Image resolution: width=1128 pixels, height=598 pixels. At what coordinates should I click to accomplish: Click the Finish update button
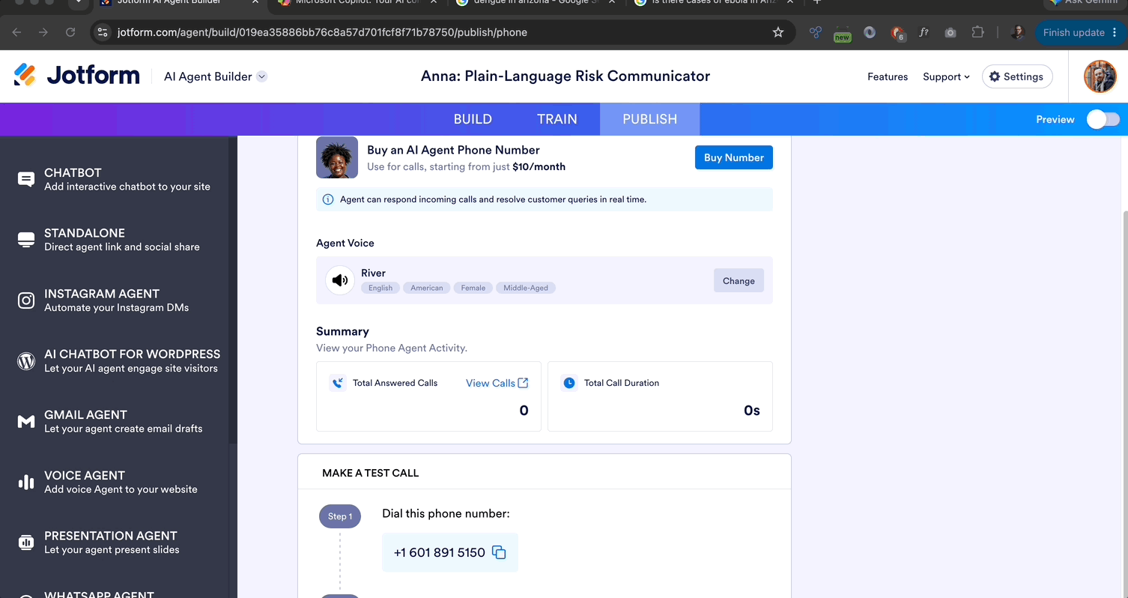[1074, 32]
